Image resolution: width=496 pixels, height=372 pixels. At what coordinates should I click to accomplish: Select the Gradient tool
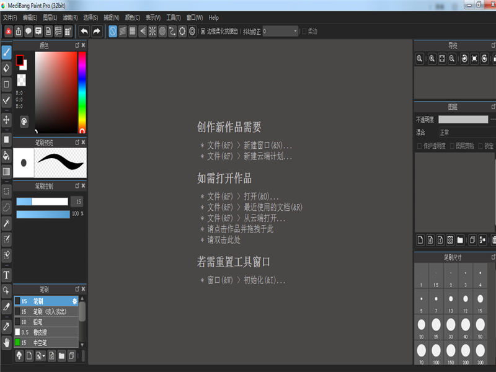(x=6, y=172)
